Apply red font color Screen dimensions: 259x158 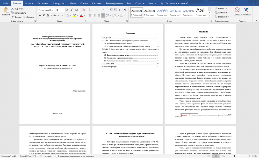click(81, 15)
